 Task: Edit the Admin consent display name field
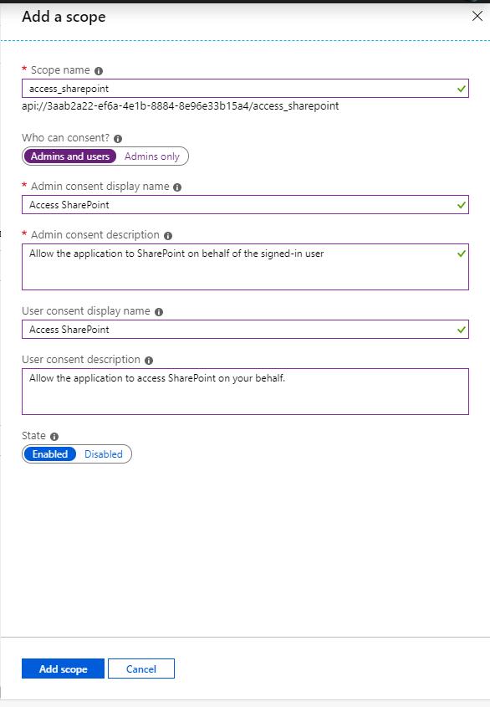click(x=245, y=205)
